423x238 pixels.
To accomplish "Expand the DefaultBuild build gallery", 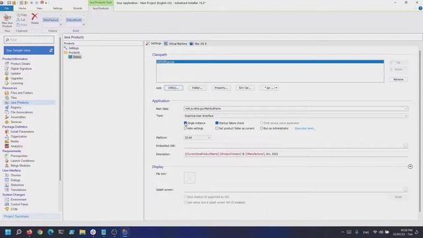I will (84, 25).
